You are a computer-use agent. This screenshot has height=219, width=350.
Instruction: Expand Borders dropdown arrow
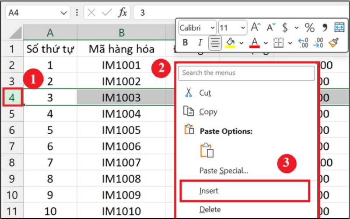tap(290, 43)
